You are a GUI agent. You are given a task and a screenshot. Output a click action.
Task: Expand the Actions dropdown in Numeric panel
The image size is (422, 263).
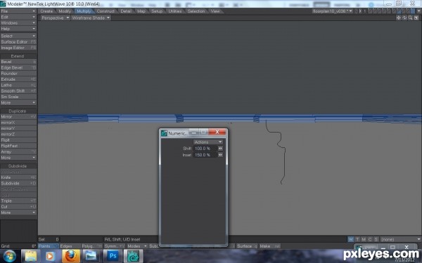click(x=208, y=142)
